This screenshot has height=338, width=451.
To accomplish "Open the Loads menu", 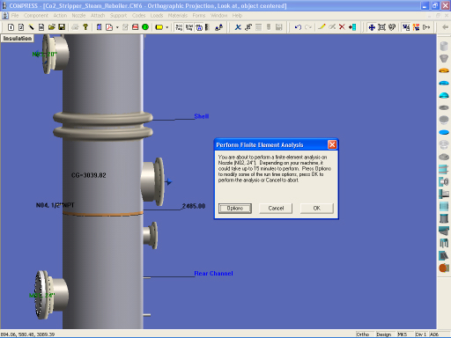I will (x=157, y=16).
